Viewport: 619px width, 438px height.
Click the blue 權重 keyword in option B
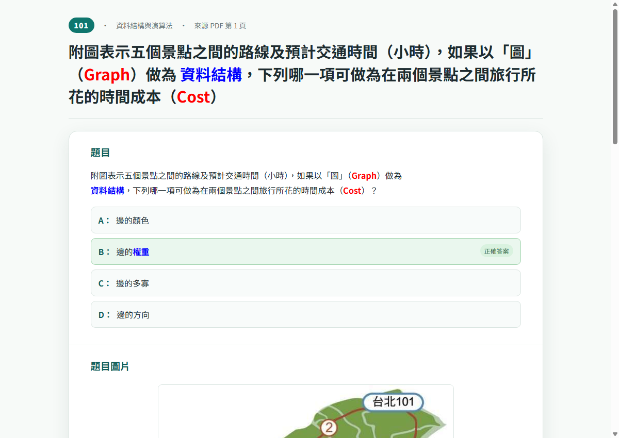pyautogui.click(x=141, y=252)
